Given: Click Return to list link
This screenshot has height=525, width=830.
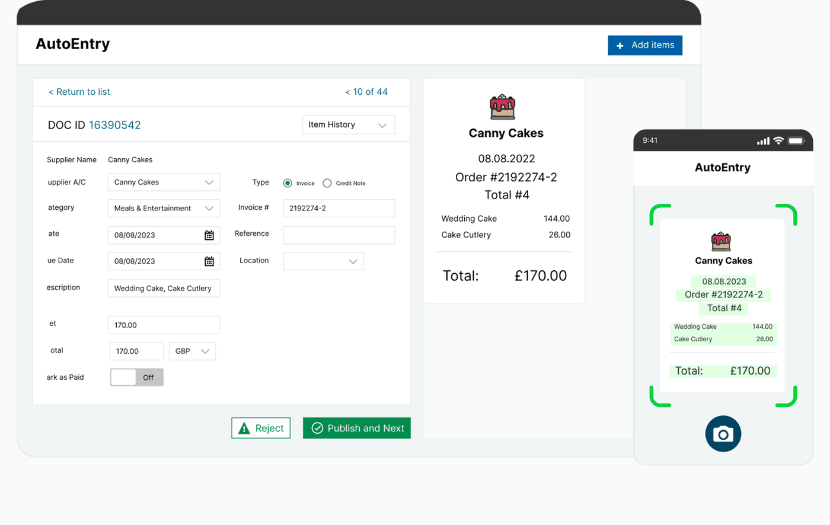Looking at the screenshot, I should coord(79,92).
